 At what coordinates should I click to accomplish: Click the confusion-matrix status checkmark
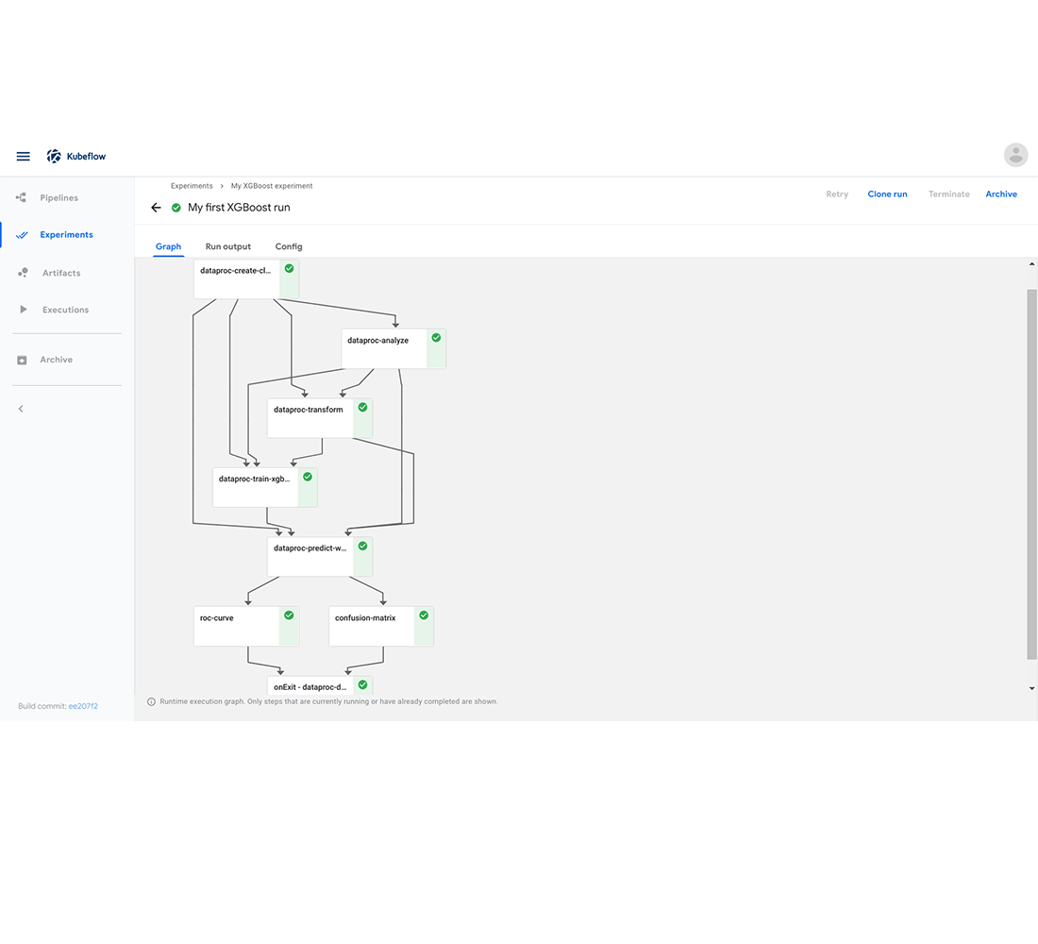tap(424, 615)
